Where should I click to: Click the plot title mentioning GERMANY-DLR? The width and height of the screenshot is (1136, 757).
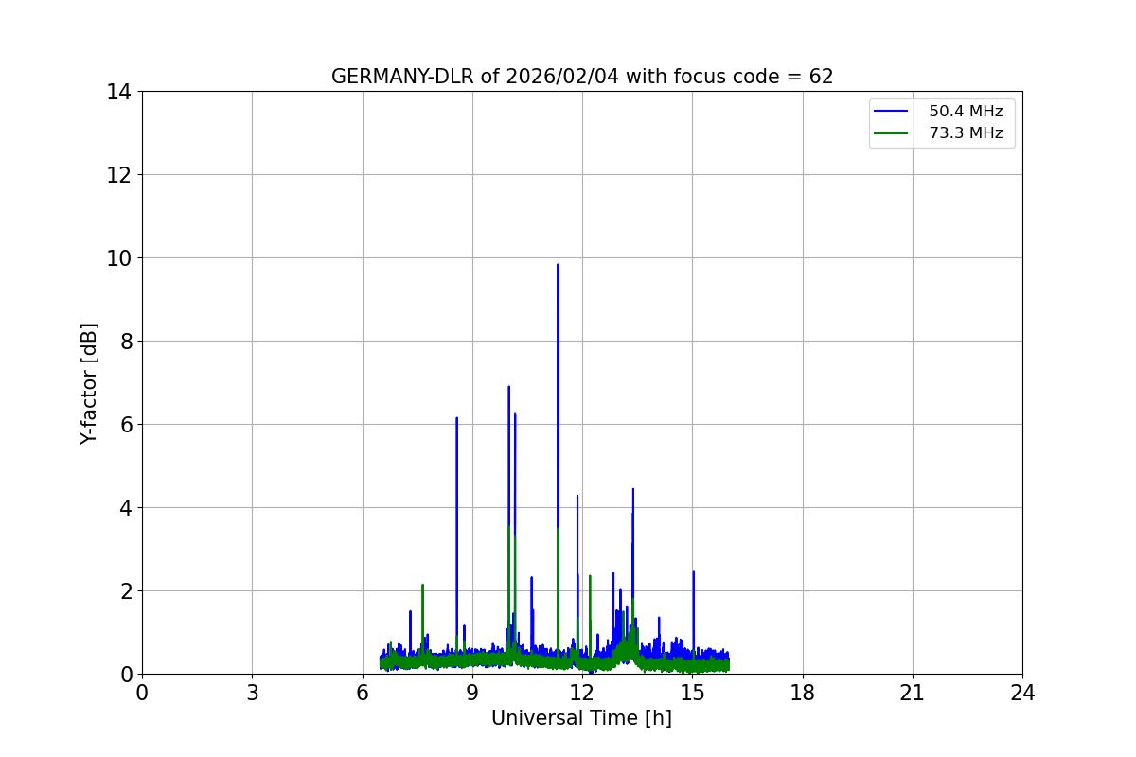coord(582,77)
